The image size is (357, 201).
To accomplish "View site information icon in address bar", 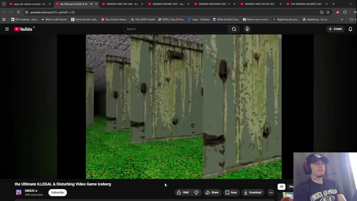I will point(26,12).
